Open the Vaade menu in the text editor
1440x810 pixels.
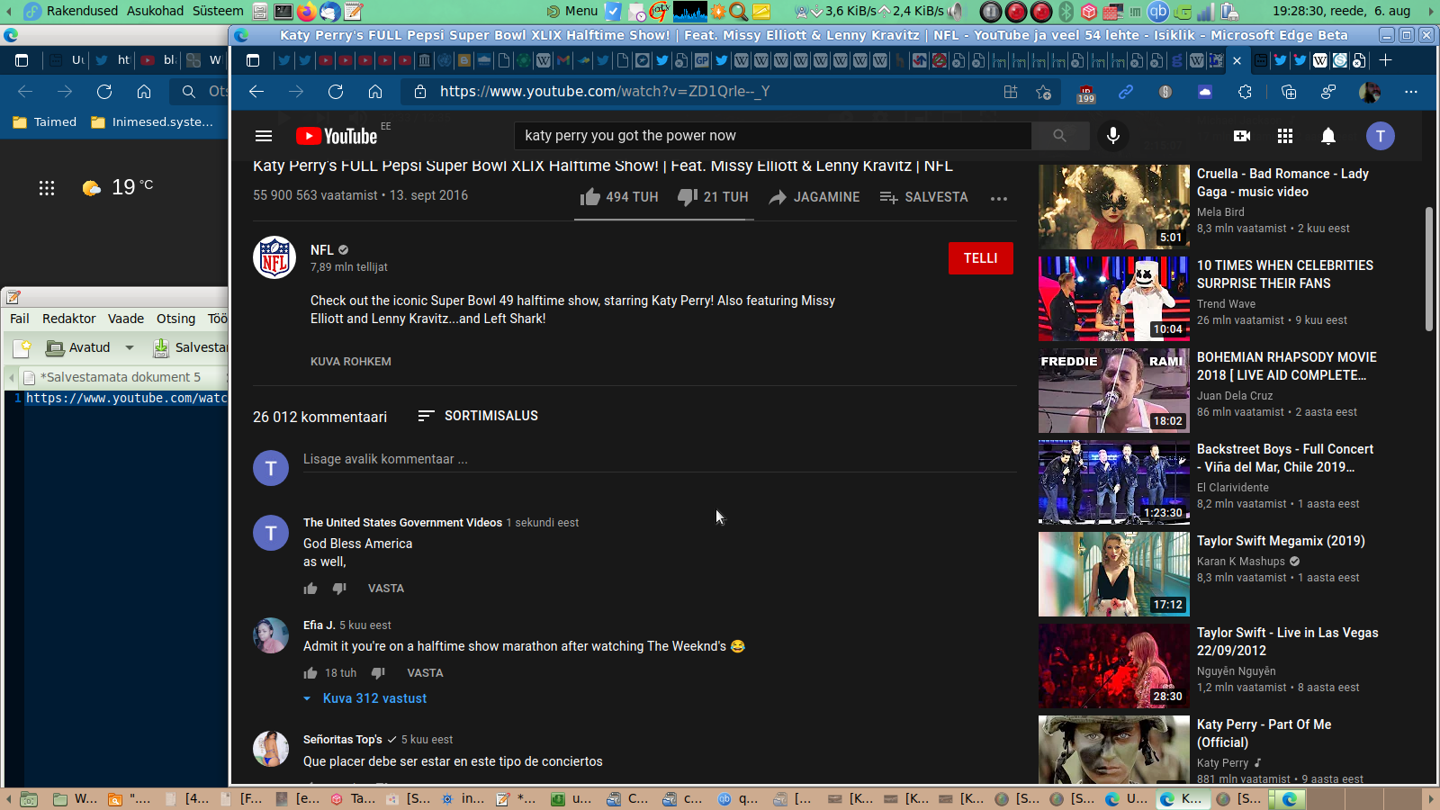pos(126,319)
